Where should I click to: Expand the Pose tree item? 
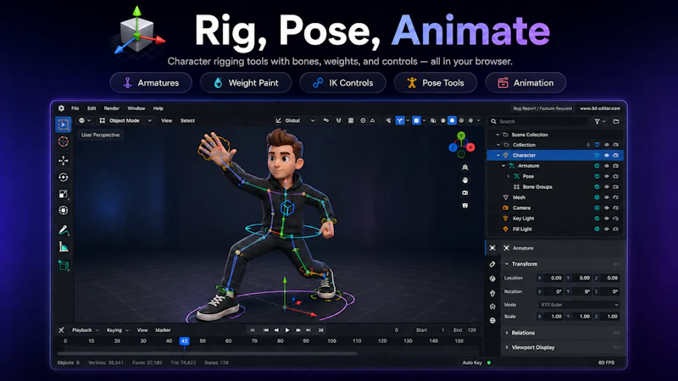508,176
